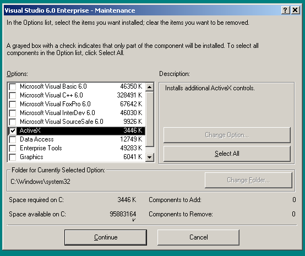Click the Space required 3446 K value
Viewport: 305px width, 256px height.
tap(127, 200)
